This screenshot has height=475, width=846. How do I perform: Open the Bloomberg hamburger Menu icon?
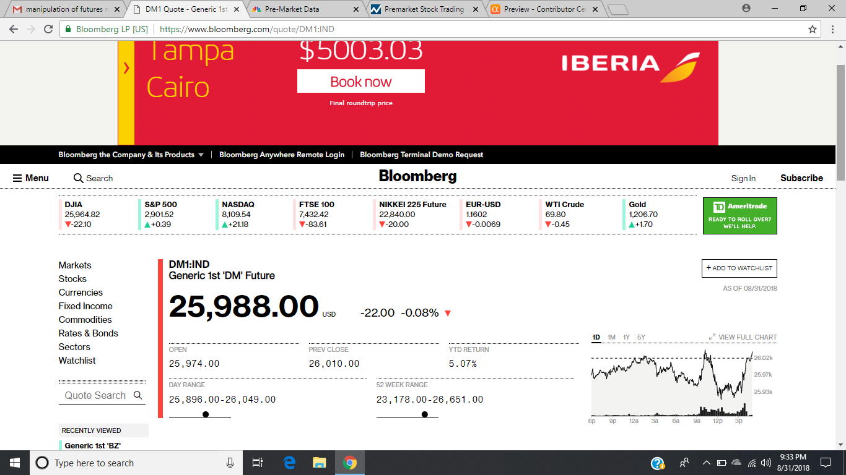(17, 178)
